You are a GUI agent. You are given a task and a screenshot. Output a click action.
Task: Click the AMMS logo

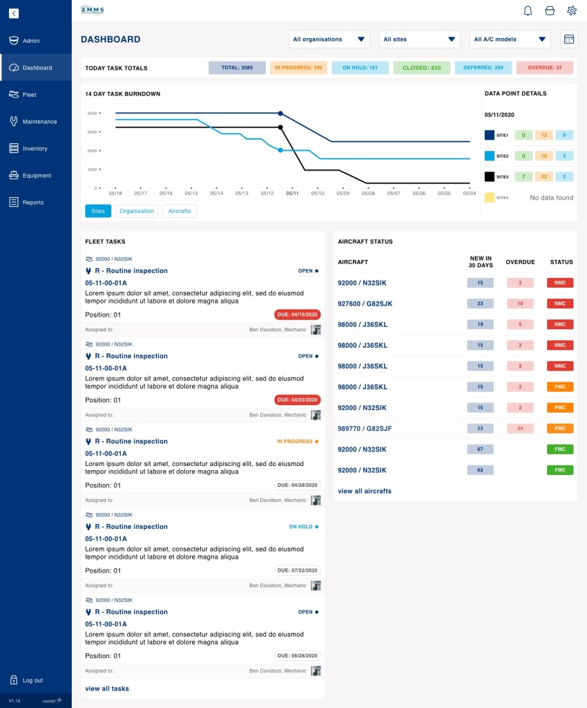[93, 10]
